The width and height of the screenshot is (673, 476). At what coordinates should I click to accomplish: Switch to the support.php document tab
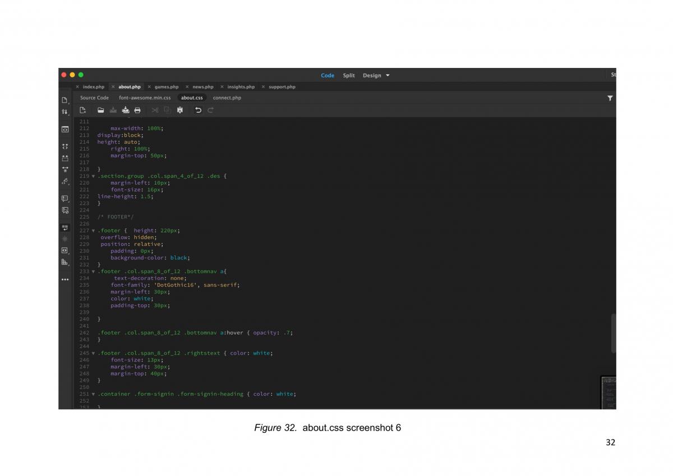coord(282,87)
